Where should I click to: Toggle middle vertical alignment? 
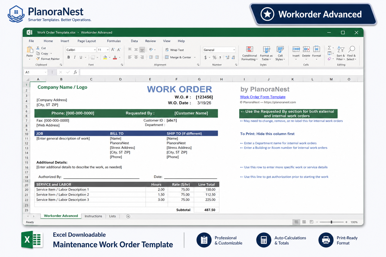136,49
